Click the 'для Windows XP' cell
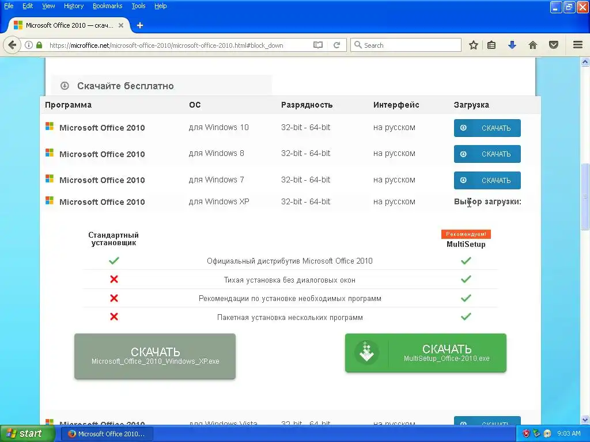Screen dimensions: 590x442 219,202
